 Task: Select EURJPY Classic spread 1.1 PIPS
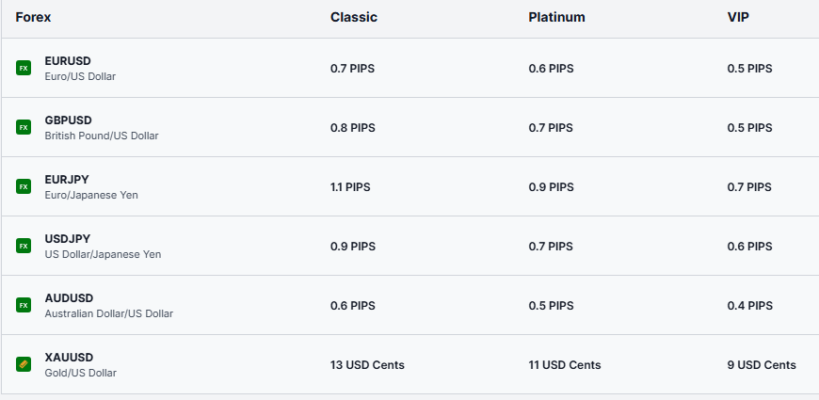click(x=350, y=187)
